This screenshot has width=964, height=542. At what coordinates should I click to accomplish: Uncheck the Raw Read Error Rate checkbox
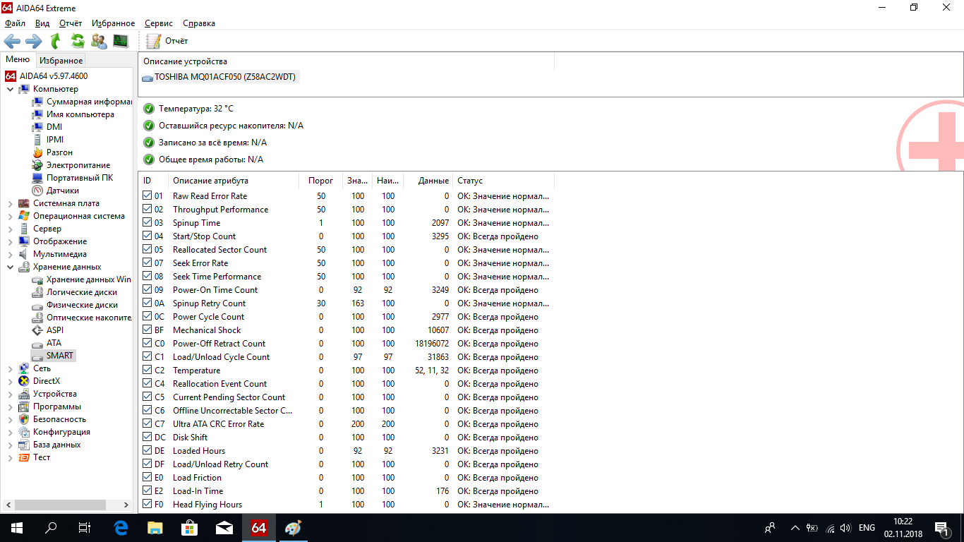(147, 195)
